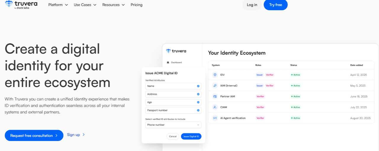Click Request free consultation button

click(34, 136)
